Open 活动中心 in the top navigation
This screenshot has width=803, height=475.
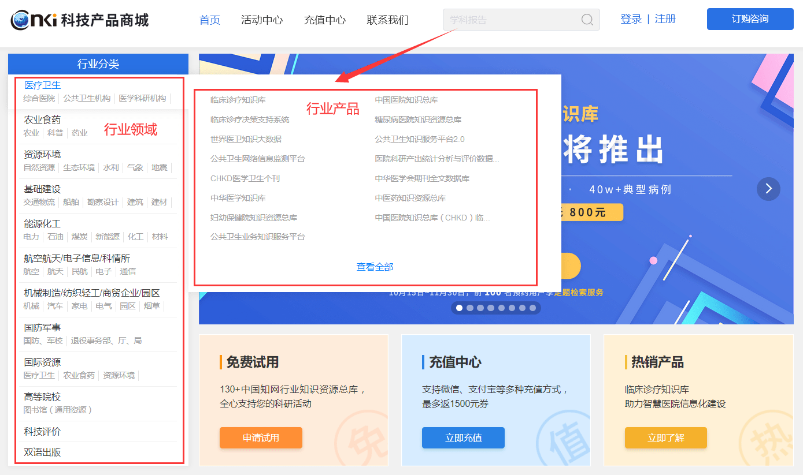click(x=262, y=20)
